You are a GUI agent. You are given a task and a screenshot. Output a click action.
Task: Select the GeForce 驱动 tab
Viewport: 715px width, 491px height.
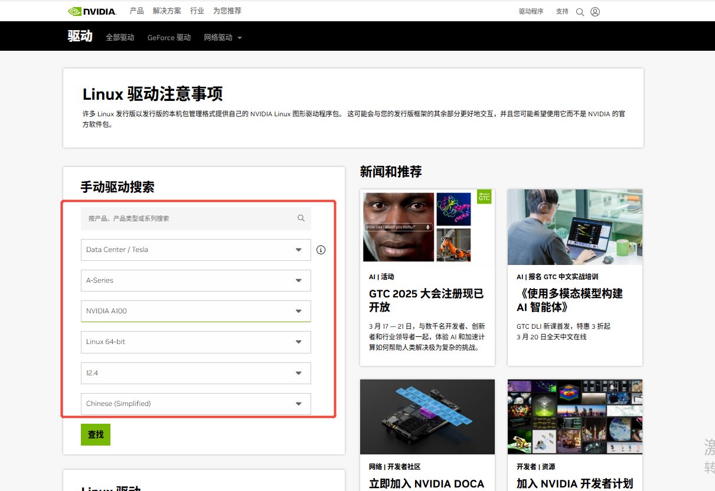coord(169,38)
